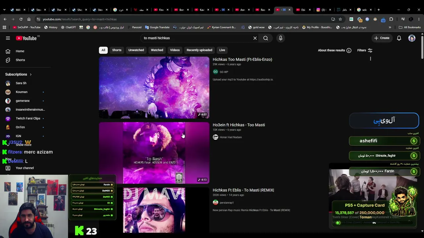This screenshot has width=424, height=238.
Task: Clear the search box with the X
Action: [x=255, y=38]
